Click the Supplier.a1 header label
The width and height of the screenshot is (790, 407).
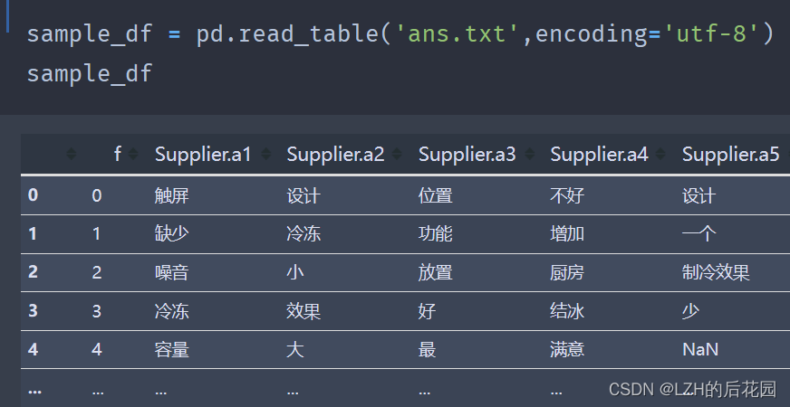pyautogui.click(x=202, y=155)
